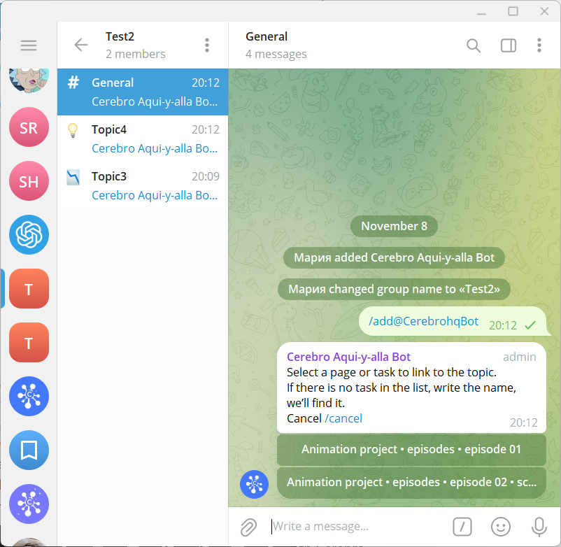Click Cerebro Aqui-y-alla Bot sender name
The height and width of the screenshot is (547, 561).
click(348, 357)
